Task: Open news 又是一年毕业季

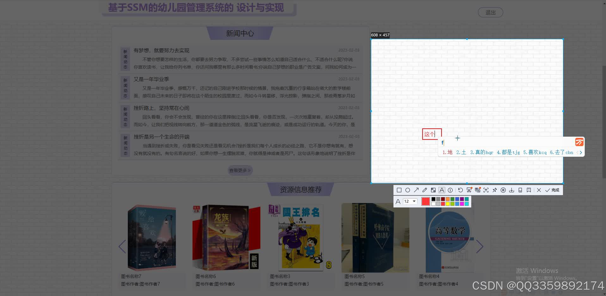Action: [x=151, y=79]
